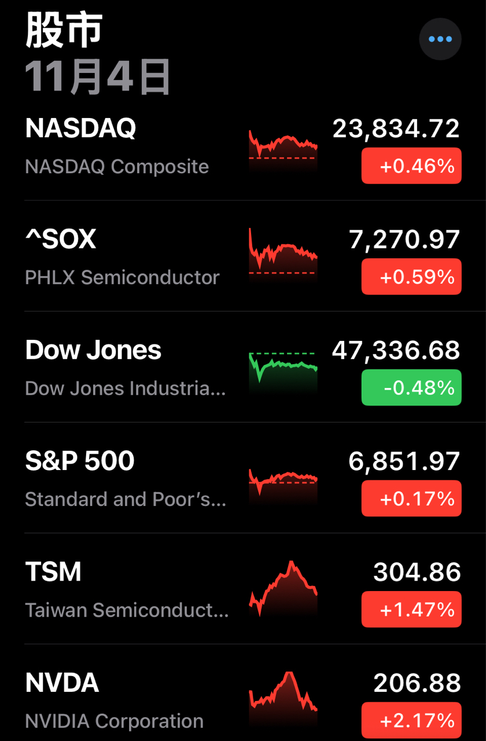This screenshot has height=741, width=486.
Task: Open the S&P 500 ticker name
Action: [80, 461]
